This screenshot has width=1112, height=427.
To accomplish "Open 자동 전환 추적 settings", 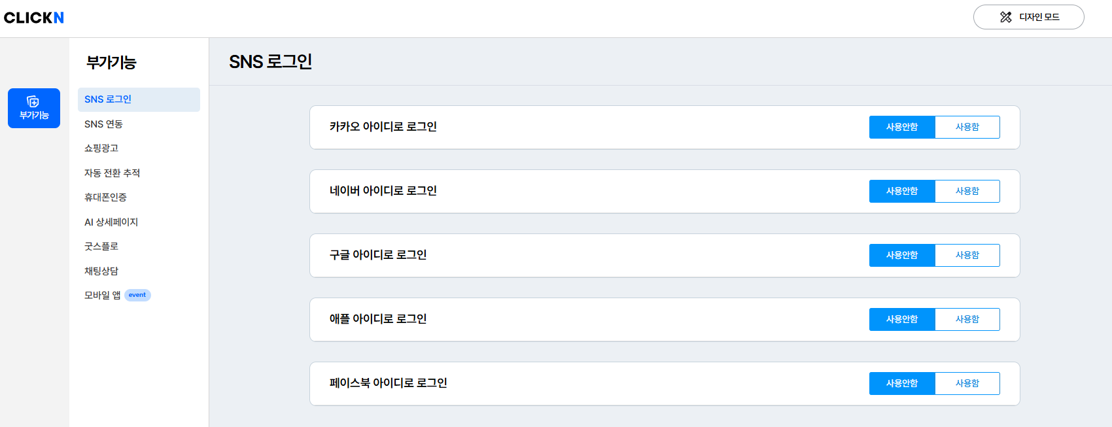I will click(112, 173).
